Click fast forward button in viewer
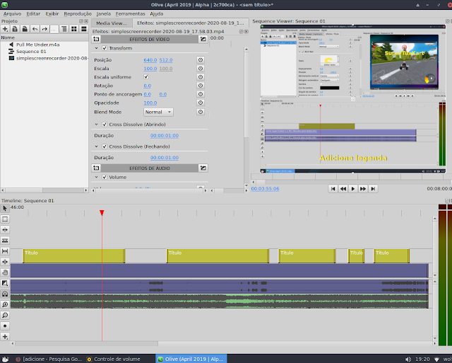 tap(363, 188)
